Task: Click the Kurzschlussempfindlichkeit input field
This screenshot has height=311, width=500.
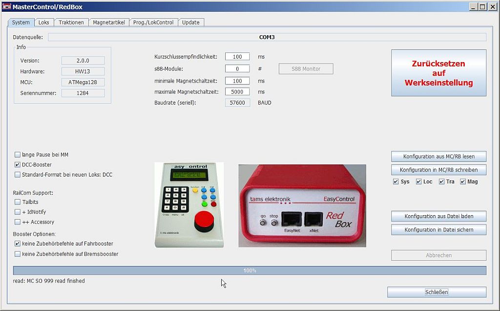Action: (x=237, y=57)
